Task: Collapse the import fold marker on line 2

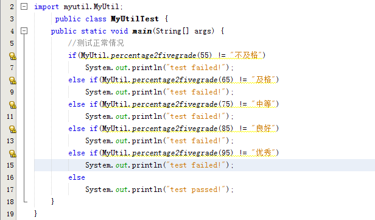Action: coord(24,7)
